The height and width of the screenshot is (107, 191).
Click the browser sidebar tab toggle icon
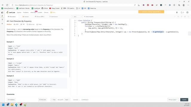2,12
